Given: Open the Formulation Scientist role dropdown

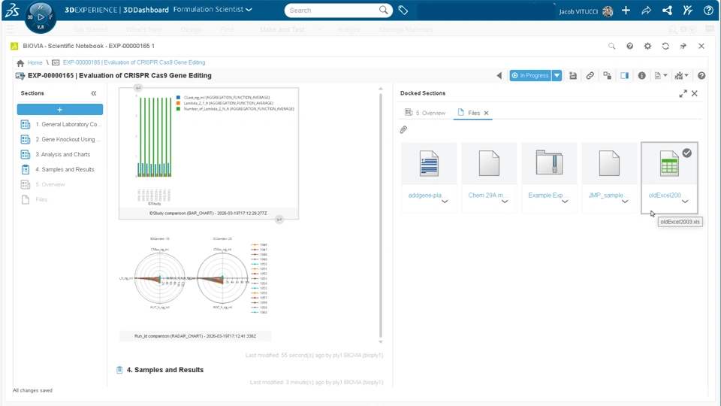Looking at the screenshot, I should 213,9.
